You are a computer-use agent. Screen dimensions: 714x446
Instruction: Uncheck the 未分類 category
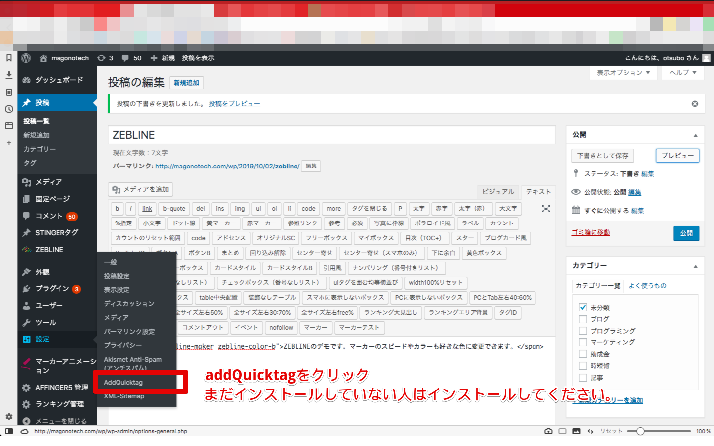(583, 307)
